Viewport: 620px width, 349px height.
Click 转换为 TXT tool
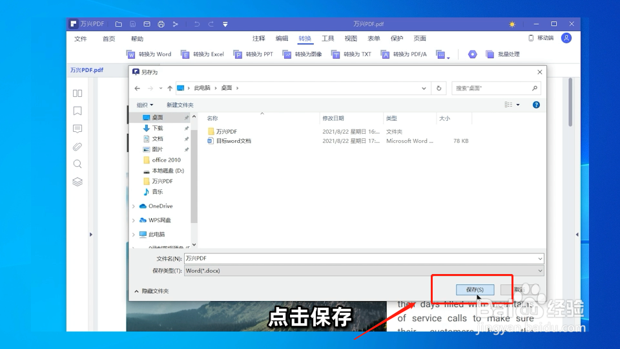351,54
